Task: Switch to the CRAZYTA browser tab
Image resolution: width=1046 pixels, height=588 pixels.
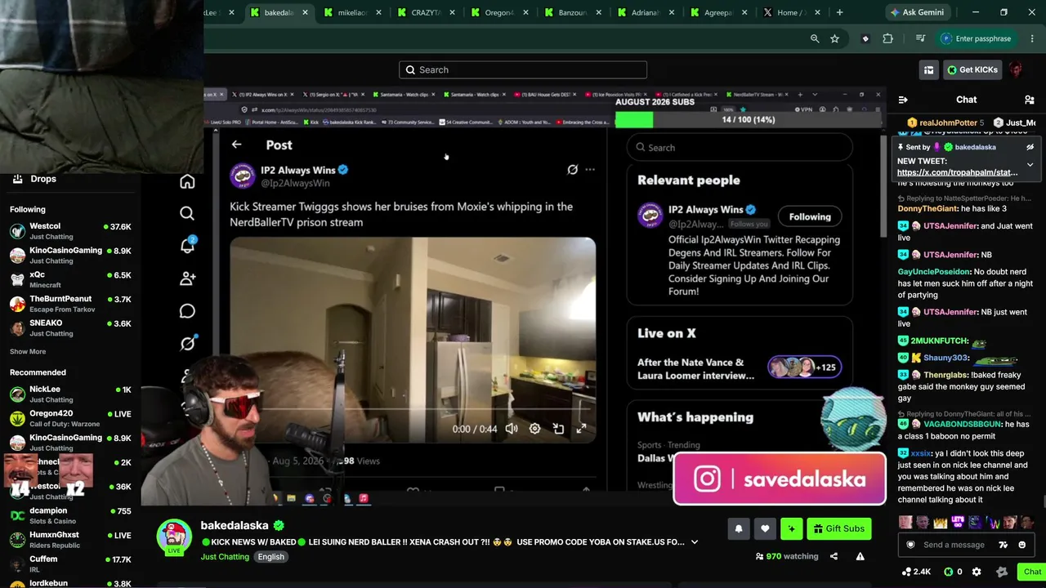Action: point(425,12)
